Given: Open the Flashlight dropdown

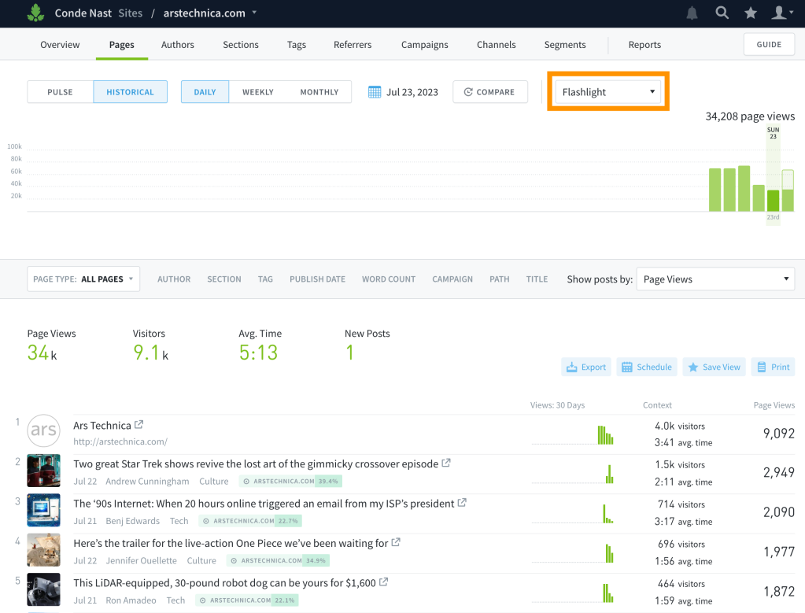Looking at the screenshot, I should (x=608, y=92).
